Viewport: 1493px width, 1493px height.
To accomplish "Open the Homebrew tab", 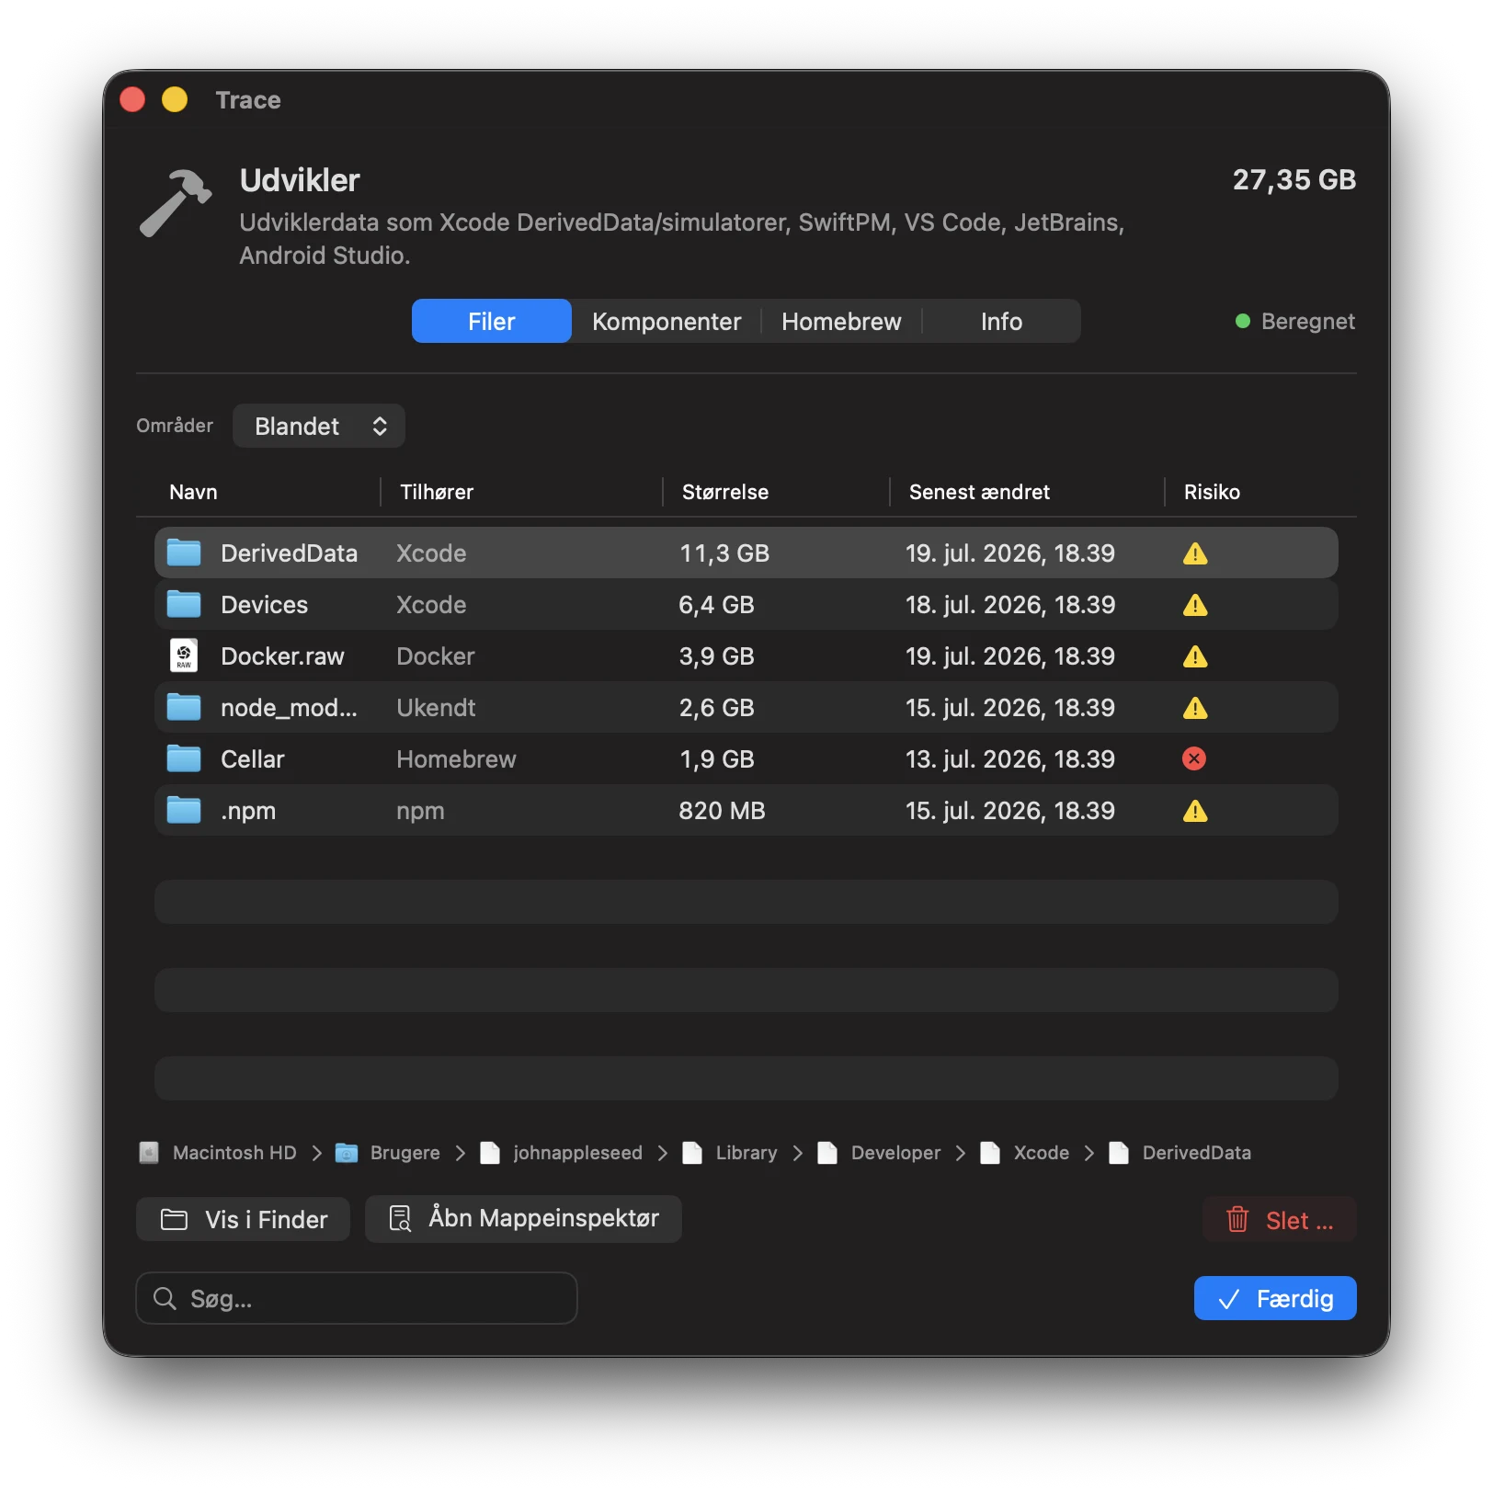I will click(841, 321).
